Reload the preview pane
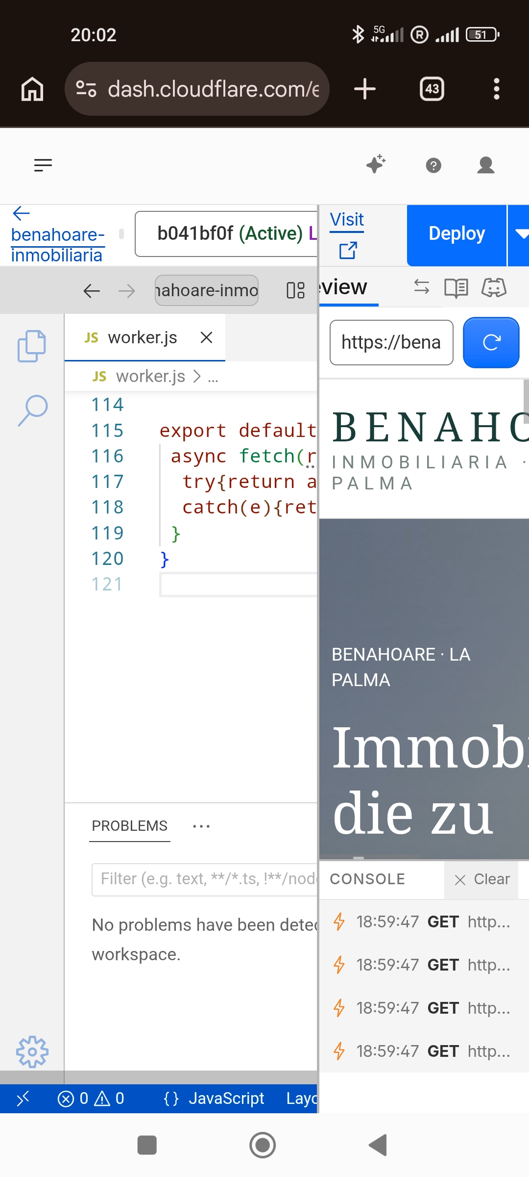The image size is (529, 1177). [491, 342]
